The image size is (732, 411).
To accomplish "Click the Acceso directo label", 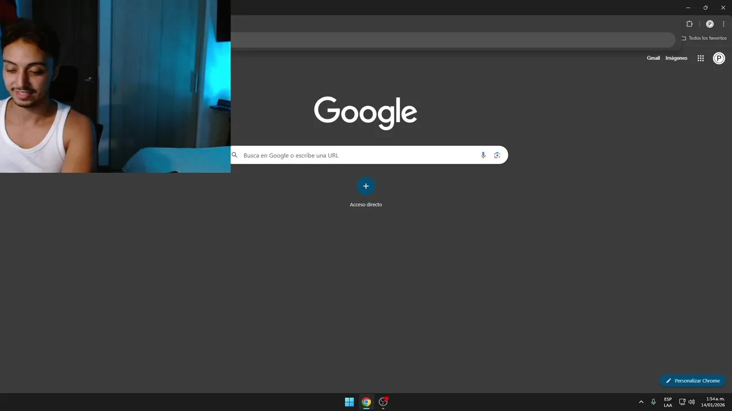I will pos(366,204).
